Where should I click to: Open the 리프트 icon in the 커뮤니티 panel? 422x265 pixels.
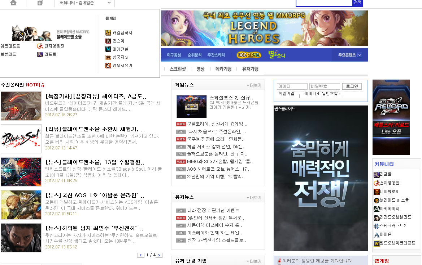[x=377, y=174]
